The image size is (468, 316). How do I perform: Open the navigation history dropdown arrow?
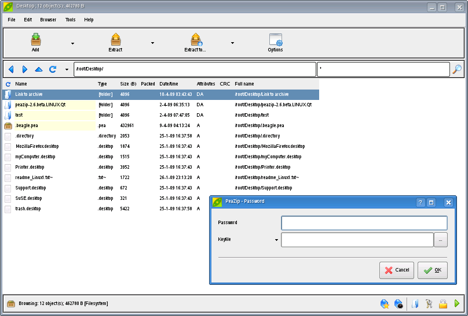pyautogui.click(x=67, y=70)
